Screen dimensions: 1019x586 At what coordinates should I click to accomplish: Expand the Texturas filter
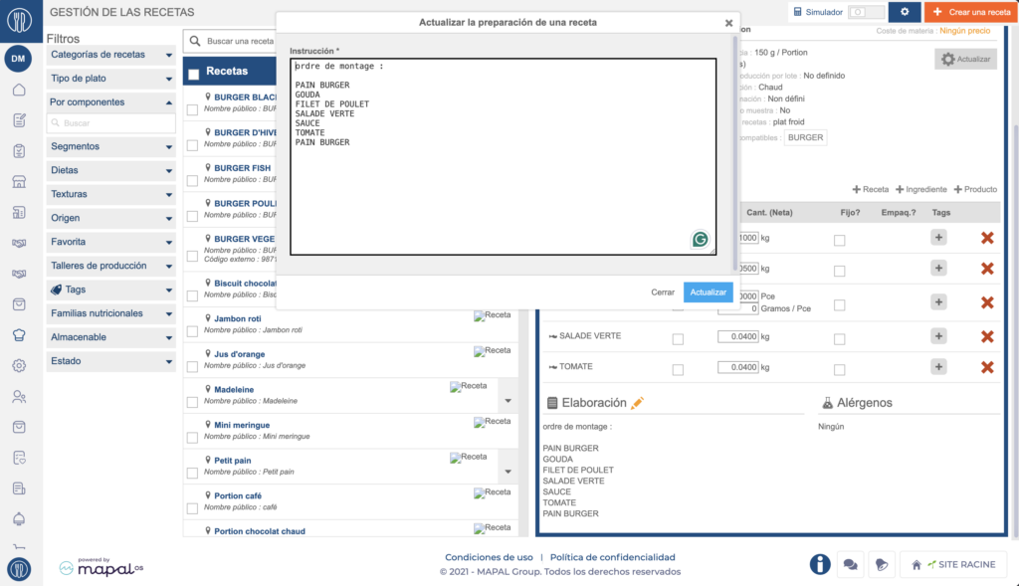pyautogui.click(x=111, y=194)
